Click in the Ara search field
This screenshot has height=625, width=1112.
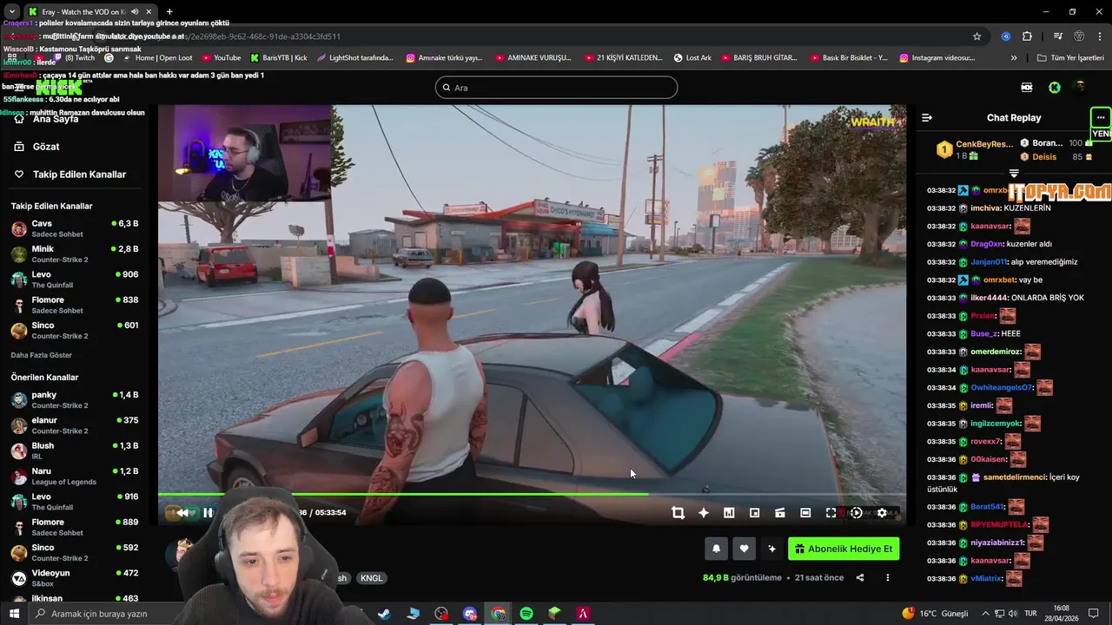tap(556, 88)
